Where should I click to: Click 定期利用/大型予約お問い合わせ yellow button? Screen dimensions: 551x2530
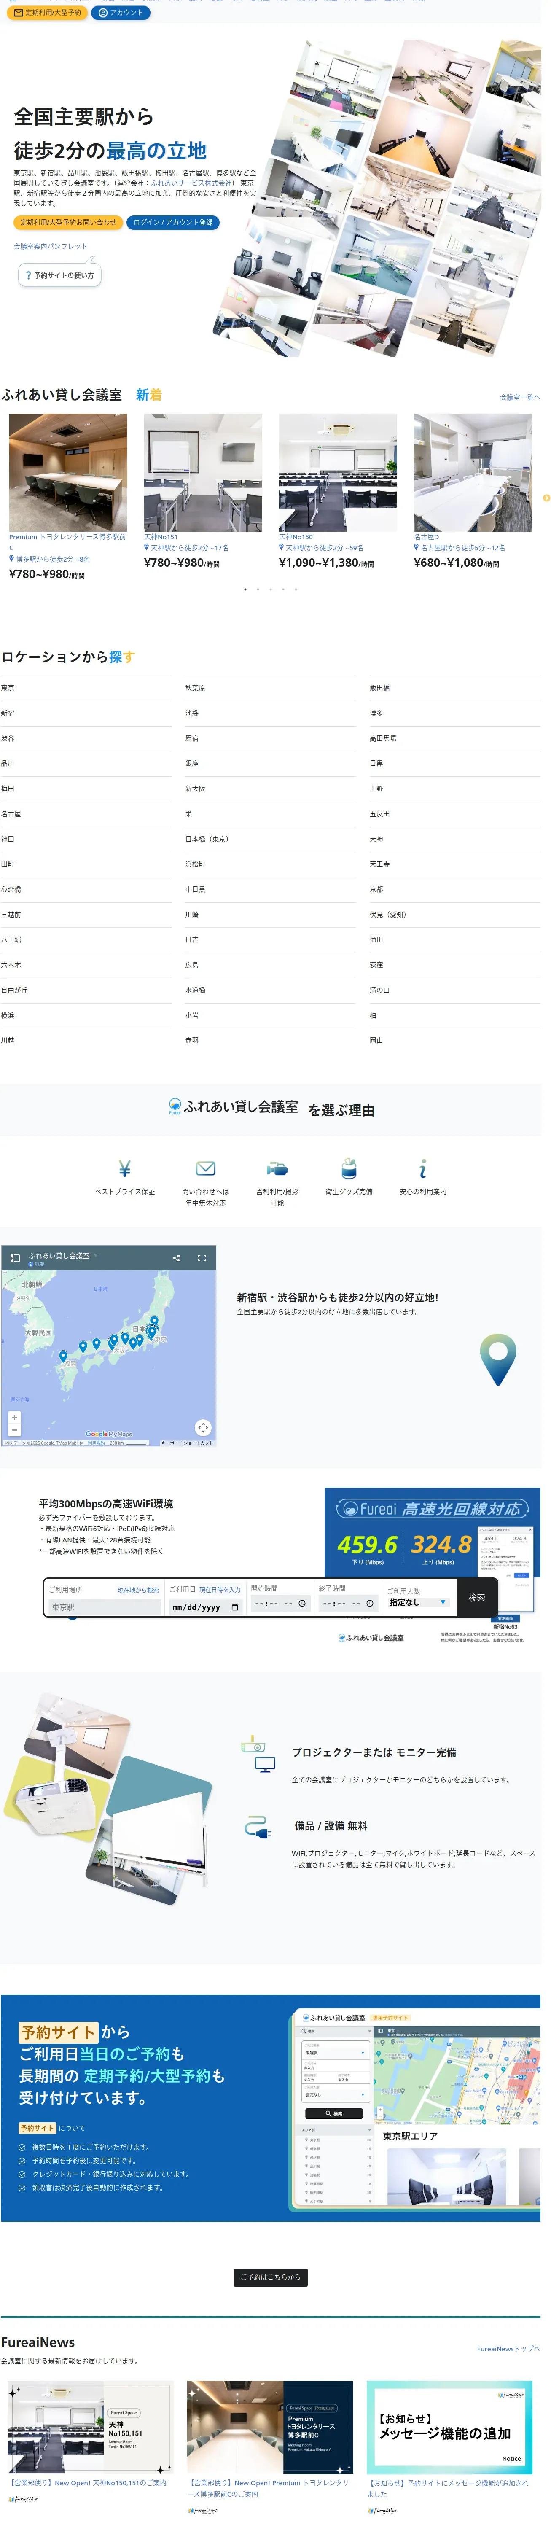click(x=68, y=222)
